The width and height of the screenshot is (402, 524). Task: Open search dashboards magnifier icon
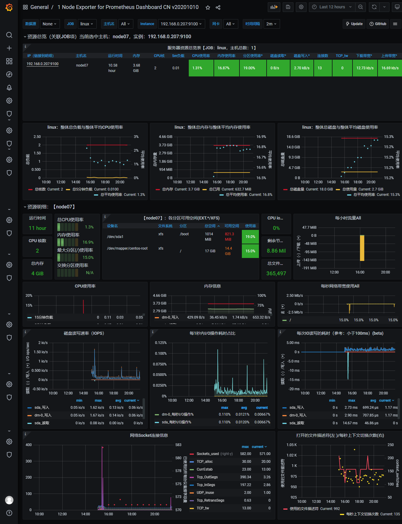tap(9, 35)
